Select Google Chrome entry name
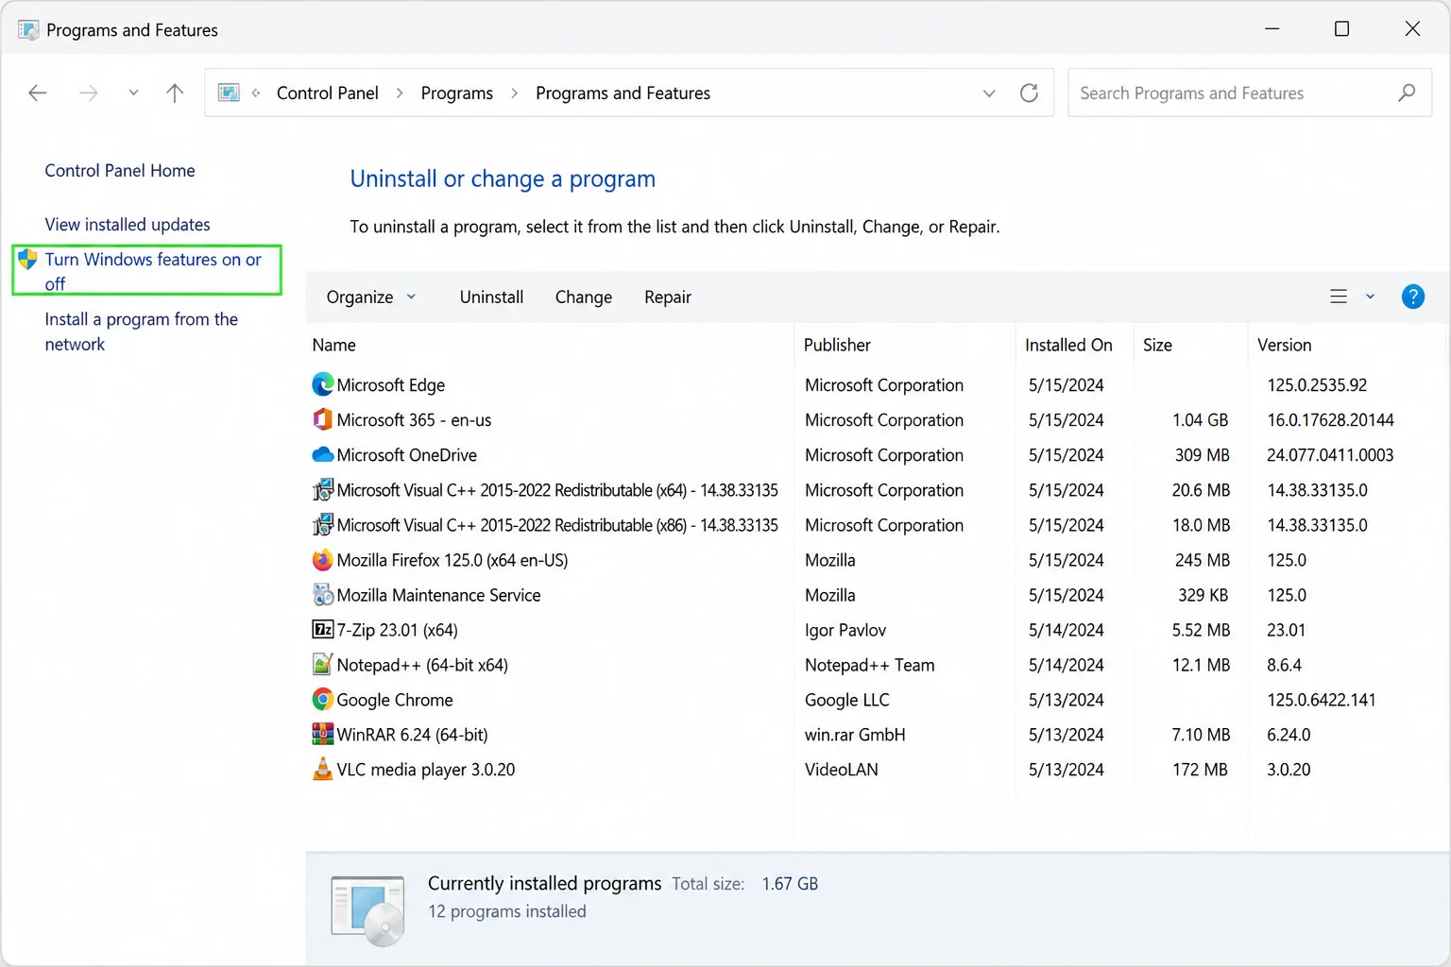This screenshot has height=967, width=1451. coord(395,699)
